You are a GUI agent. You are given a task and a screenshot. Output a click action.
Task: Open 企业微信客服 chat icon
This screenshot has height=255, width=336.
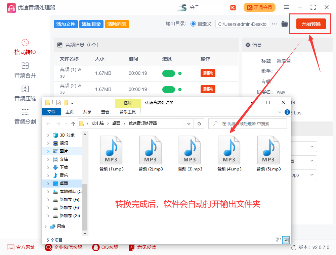click(48, 248)
